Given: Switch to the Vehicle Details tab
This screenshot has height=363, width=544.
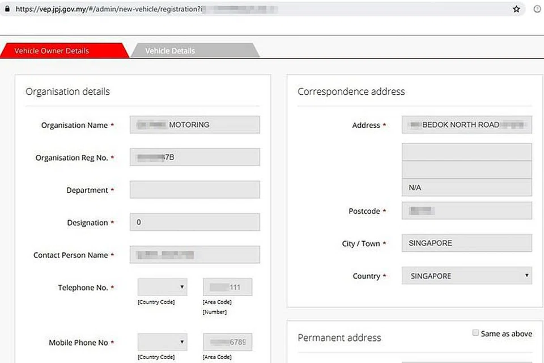Looking at the screenshot, I should click(170, 50).
